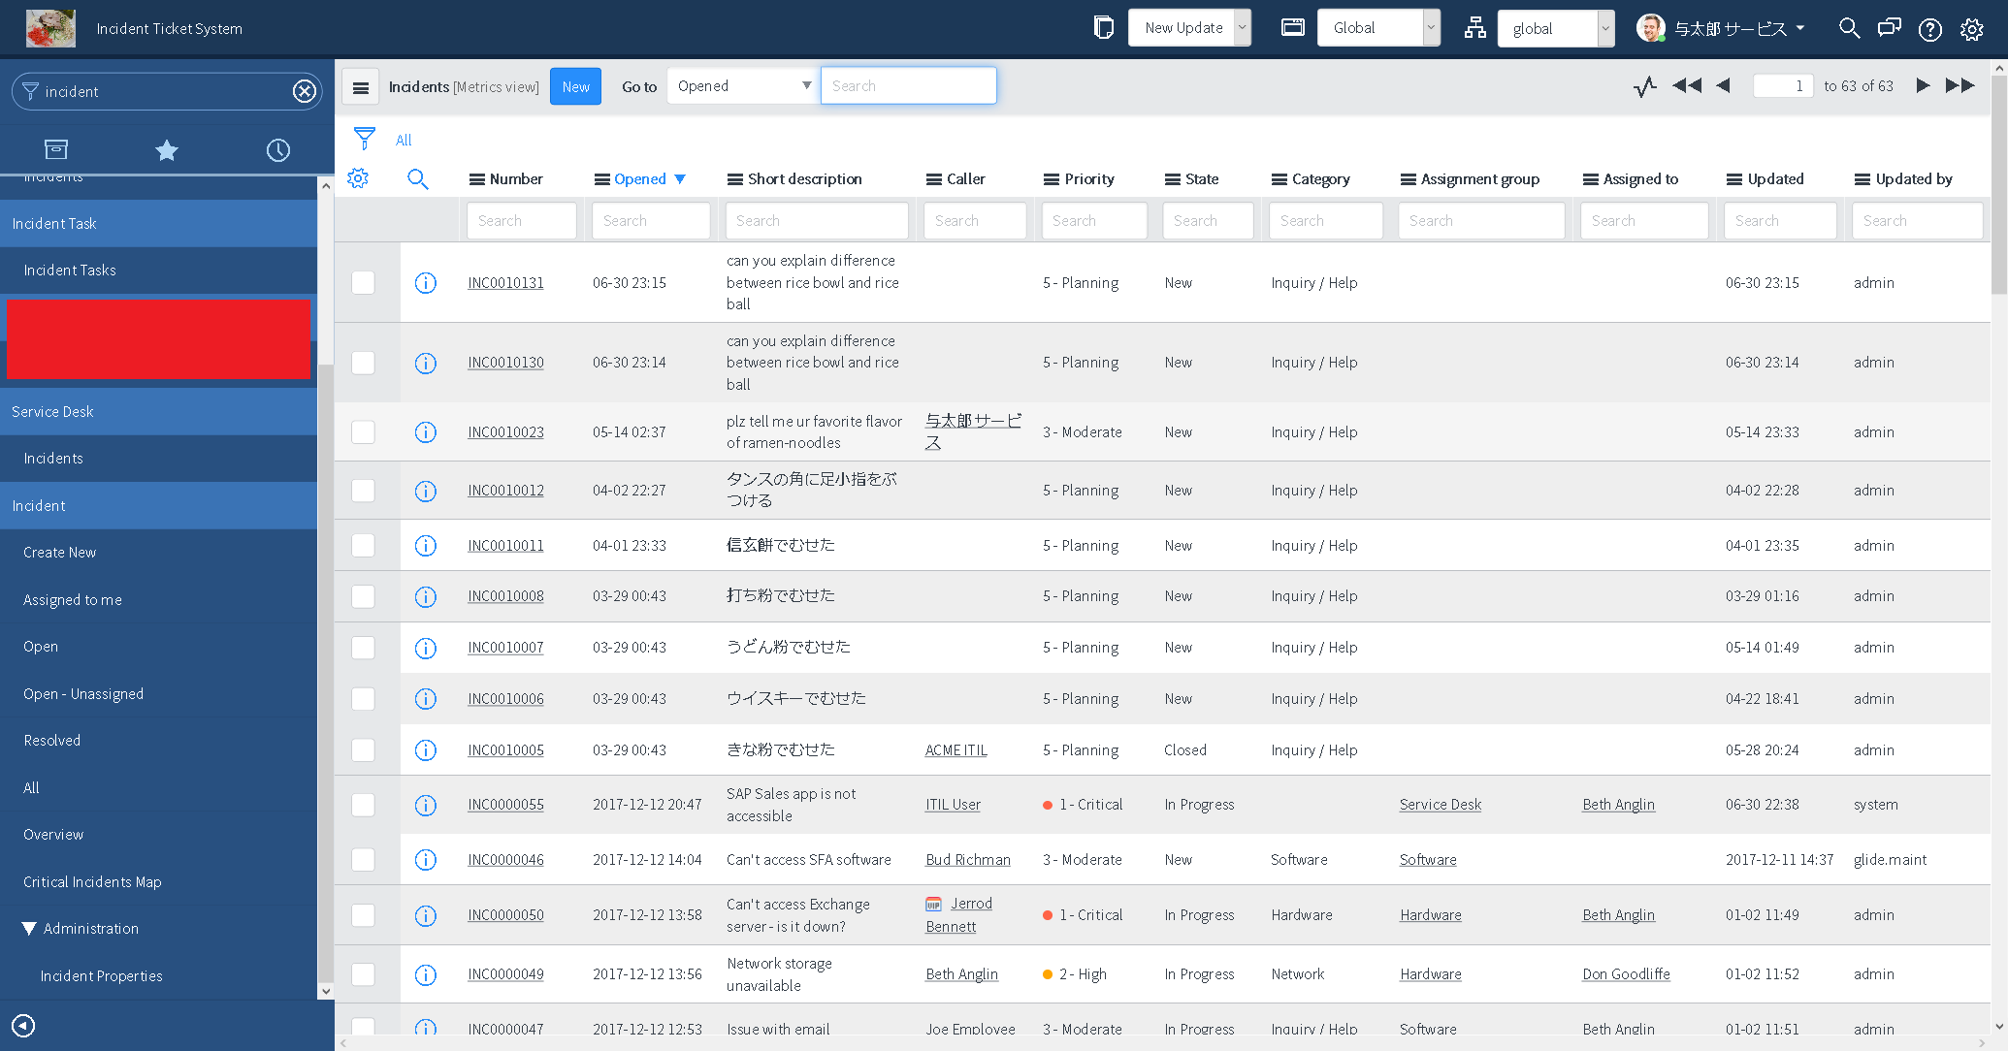
Task: Open incident INC0000050
Action: [x=505, y=914]
